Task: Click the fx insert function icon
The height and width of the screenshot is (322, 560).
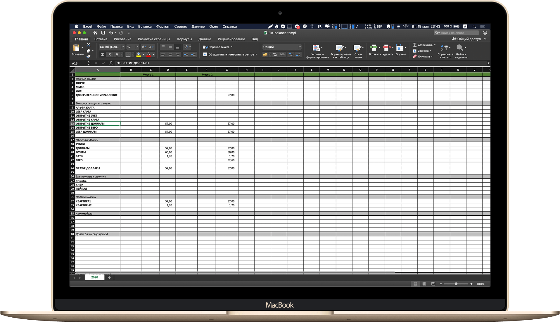Action: pyautogui.click(x=111, y=63)
